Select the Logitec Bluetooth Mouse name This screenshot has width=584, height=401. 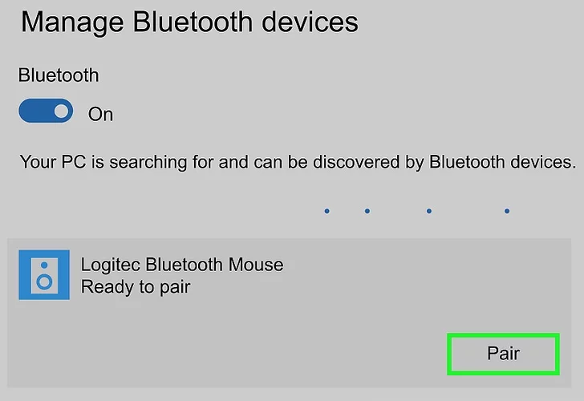pyautogui.click(x=181, y=264)
